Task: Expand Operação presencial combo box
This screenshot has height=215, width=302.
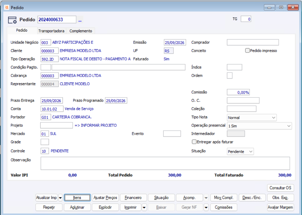Action: coord(259,126)
